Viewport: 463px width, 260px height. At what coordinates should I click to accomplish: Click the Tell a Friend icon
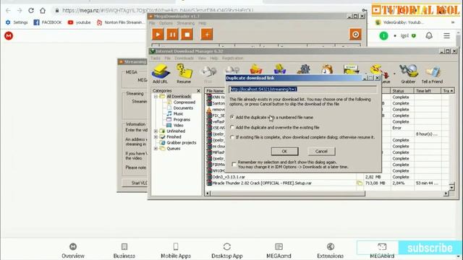pyautogui.click(x=432, y=74)
